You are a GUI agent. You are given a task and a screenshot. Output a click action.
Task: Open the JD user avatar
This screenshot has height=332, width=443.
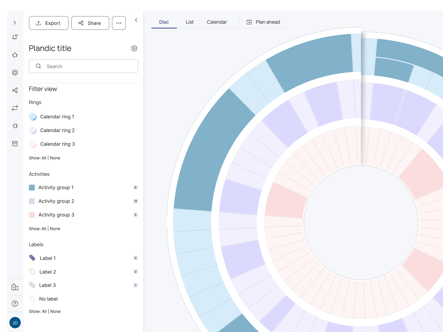click(x=15, y=323)
